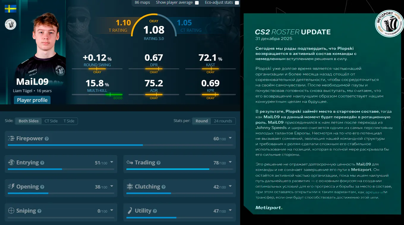
Task: Click the Firepower category icon
Action: 11,139
